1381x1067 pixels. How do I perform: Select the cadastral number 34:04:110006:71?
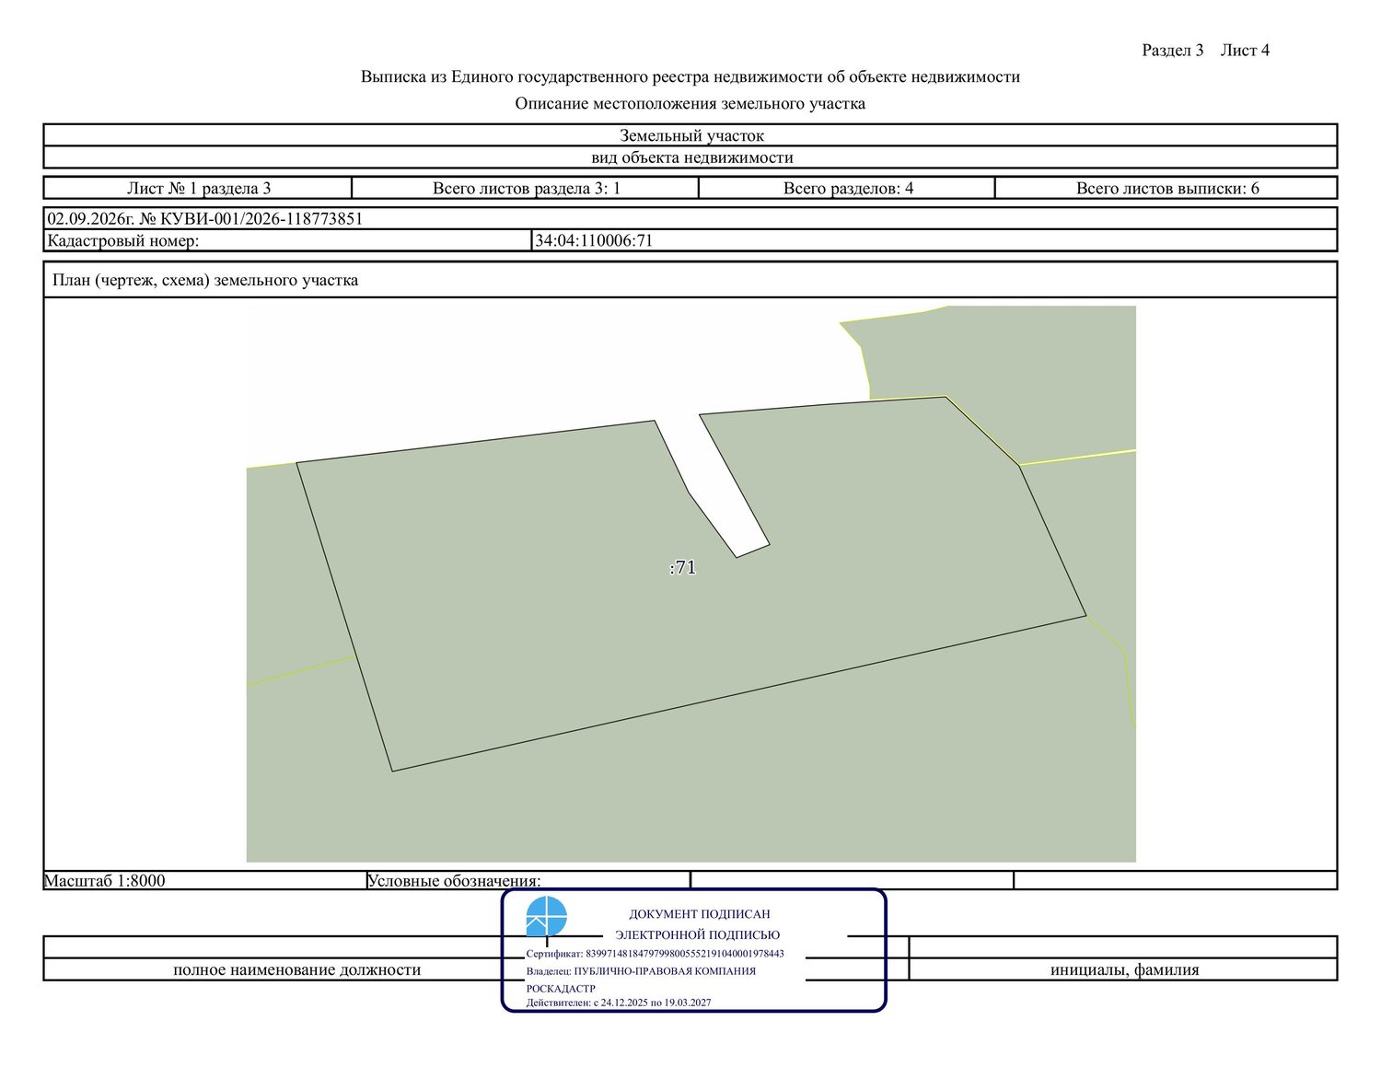[x=594, y=240]
